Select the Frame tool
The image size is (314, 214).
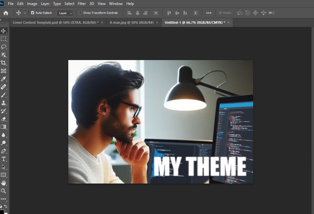click(3, 71)
